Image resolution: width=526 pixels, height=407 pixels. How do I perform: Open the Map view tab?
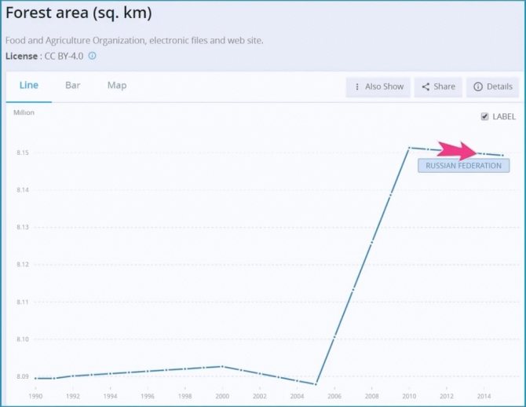117,86
